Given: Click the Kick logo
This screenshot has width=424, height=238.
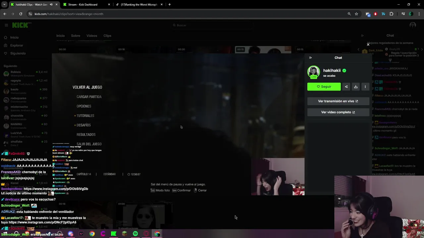Looking at the screenshot, I should coord(21,25).
